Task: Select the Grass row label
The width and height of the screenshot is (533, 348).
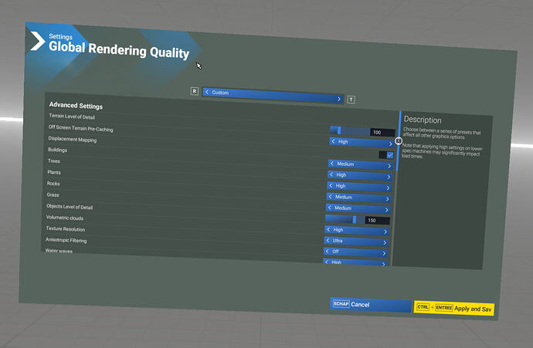Action: (x=53, y=194)
